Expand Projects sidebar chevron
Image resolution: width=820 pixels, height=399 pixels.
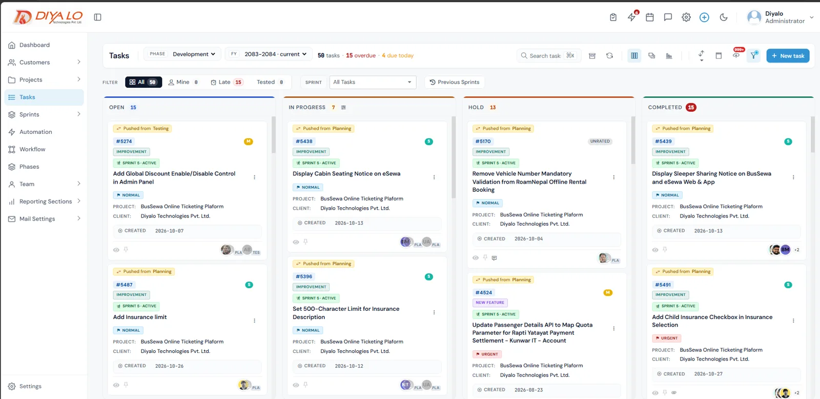79,79
